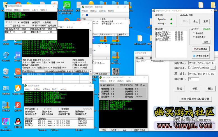Image resolution: width=218 pixels, height=137 pixels.
Task: Open the 64位 DBC2000 archive icon
Action: click(115, 58)
